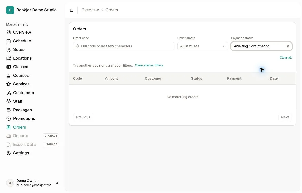Toggle the sidebar panel icon

(x=72, y=10)
